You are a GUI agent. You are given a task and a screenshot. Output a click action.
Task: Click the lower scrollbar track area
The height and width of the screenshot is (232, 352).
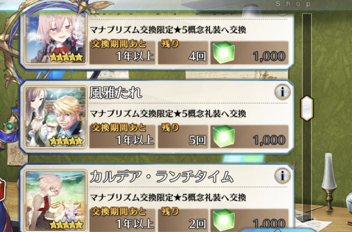pos(307,171)
